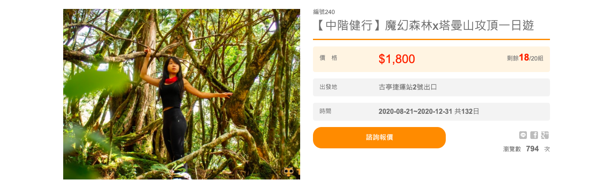Image resolution: width=614 pixels, height=185 pixels.
Task: Share the tour on Google Plus
Action: click(x=545, y=135)
